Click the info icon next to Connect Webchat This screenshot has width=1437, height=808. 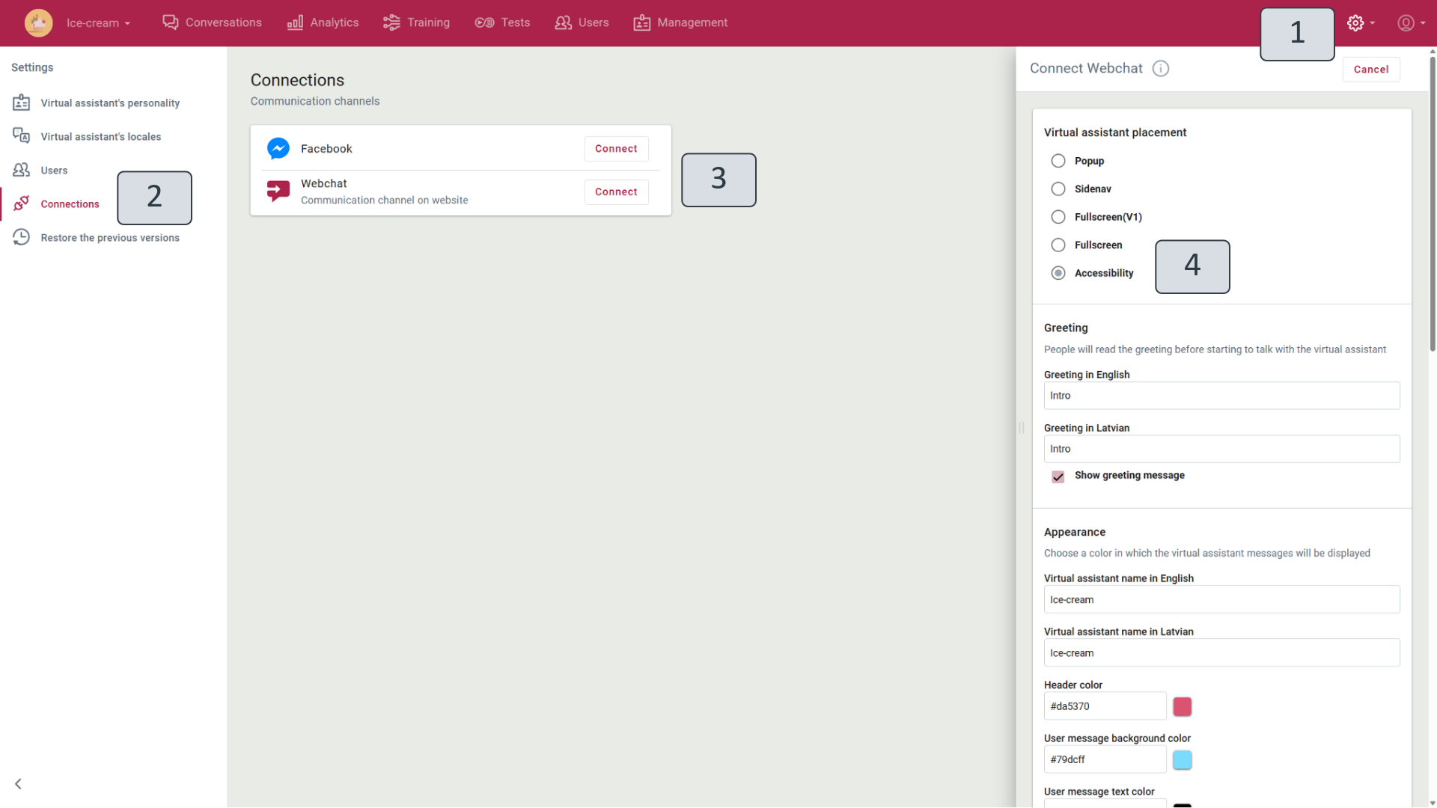1161,68
